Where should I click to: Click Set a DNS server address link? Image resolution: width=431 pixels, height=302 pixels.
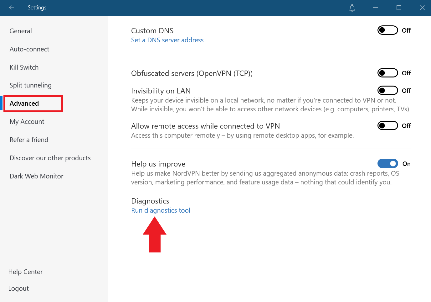[x=167, y=40]
